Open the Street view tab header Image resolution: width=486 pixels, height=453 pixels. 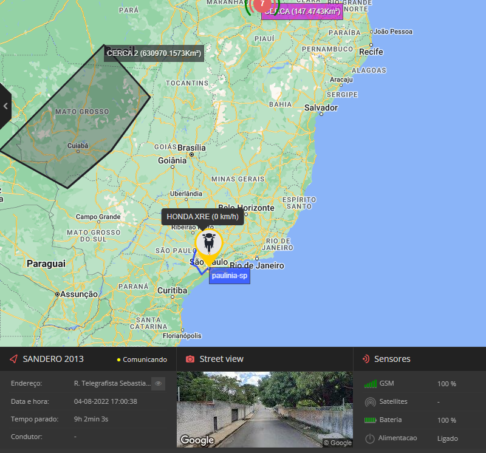click(221, 359)
